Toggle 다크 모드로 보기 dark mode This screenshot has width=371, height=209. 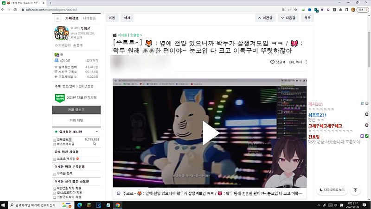point(332,190)
